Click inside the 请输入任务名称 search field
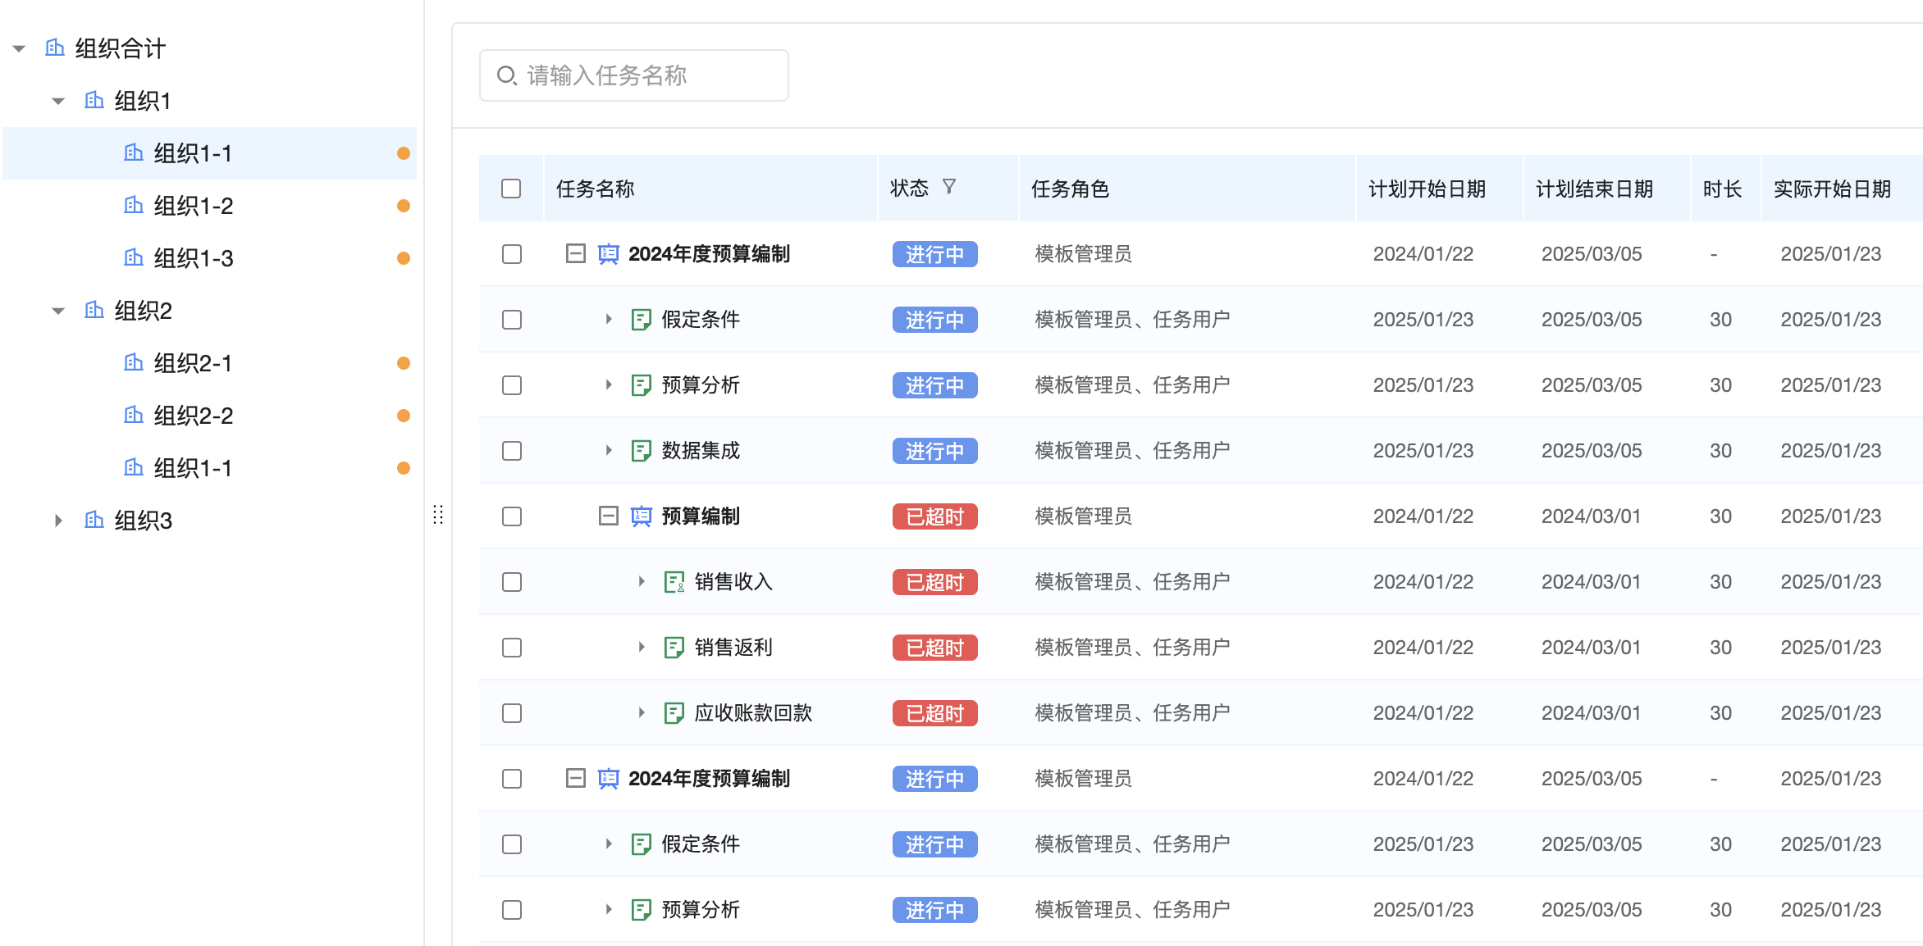This screenshot has height=946, width=1923. tap(648, 75)
